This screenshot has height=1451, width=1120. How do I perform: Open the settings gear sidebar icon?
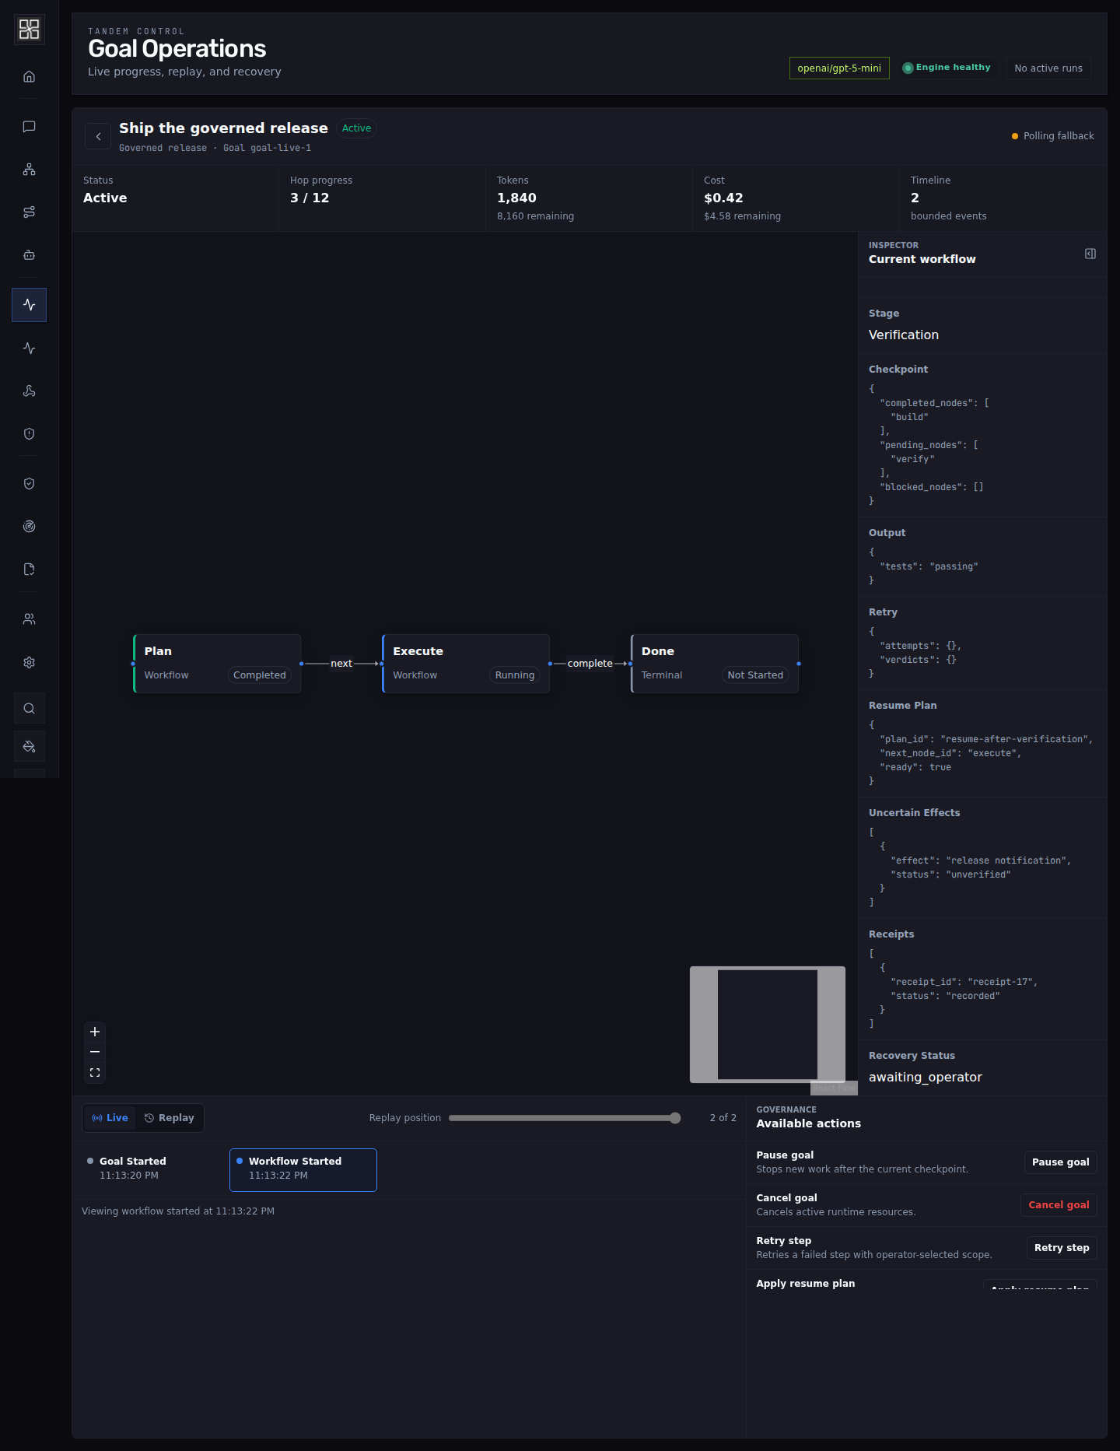click(29, 663)
